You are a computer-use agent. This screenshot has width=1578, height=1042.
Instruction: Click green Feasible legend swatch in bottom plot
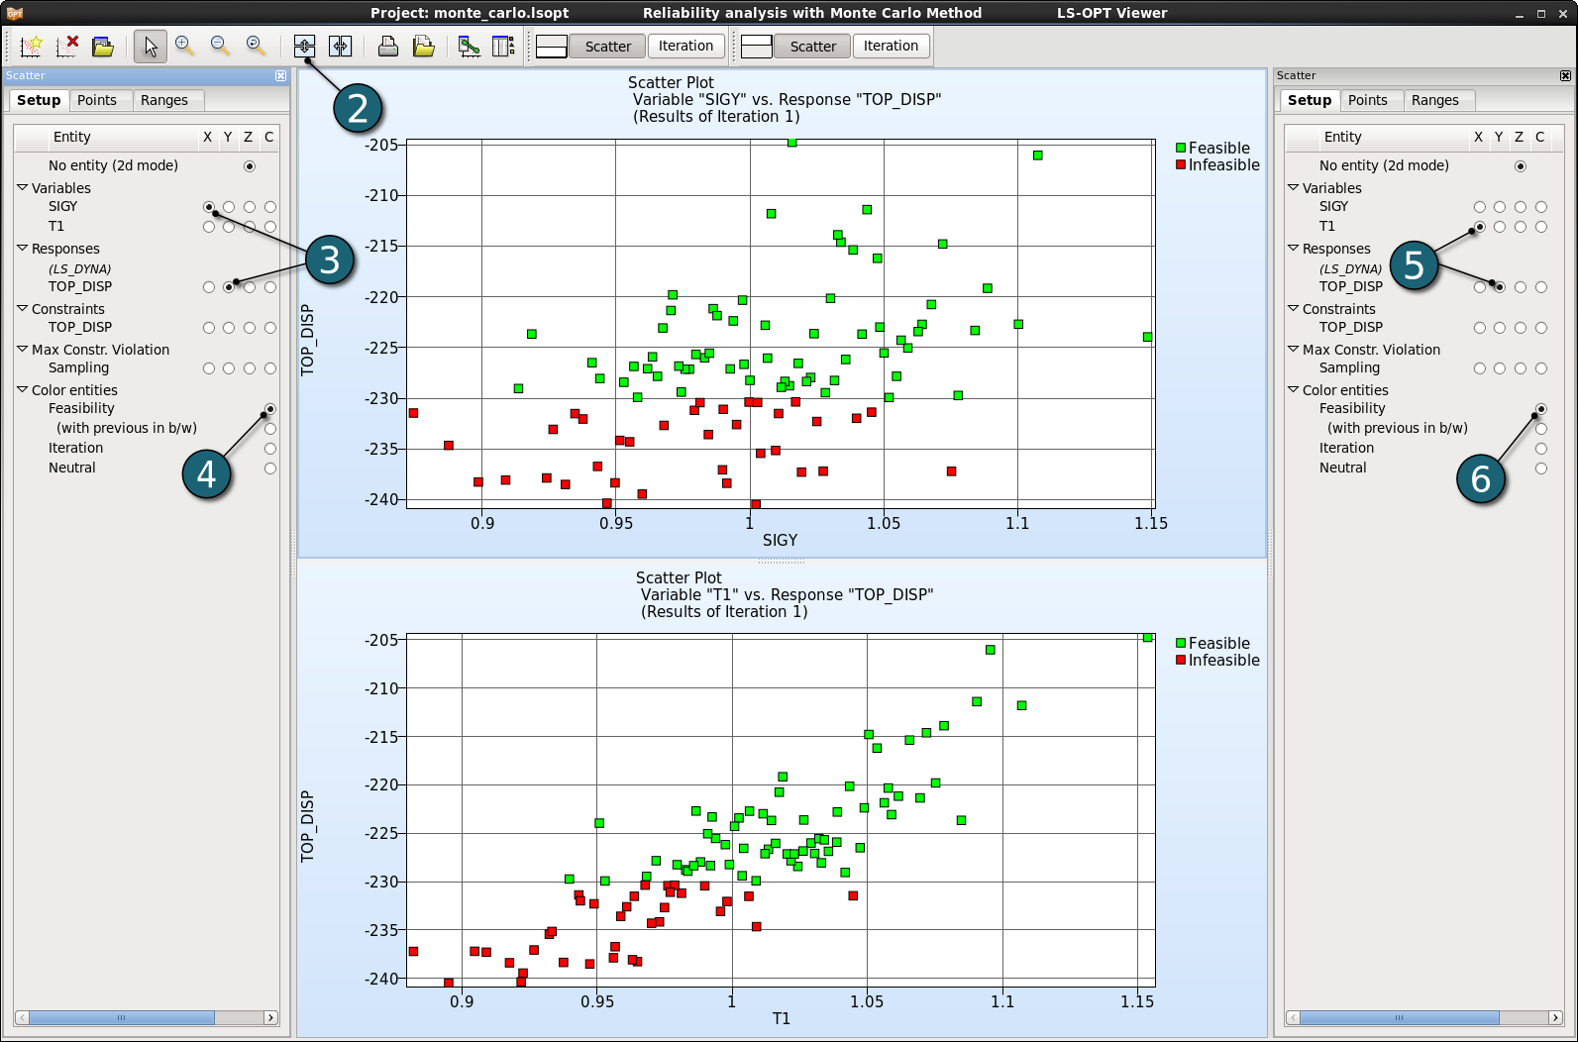(x=1181, y=643)
